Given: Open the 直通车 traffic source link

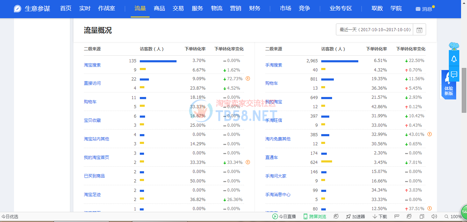Looking at the screenshot, I should 272,158.
